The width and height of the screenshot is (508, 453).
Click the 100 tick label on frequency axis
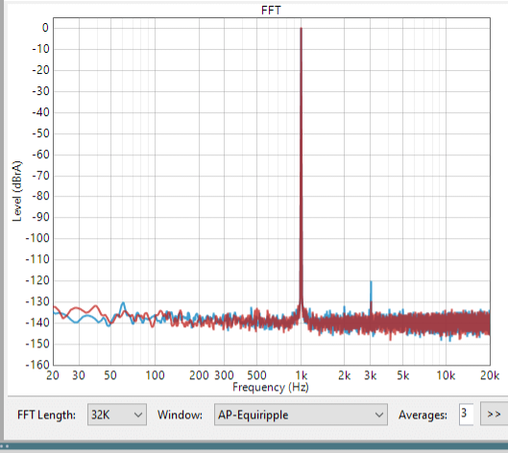point(155,375)
